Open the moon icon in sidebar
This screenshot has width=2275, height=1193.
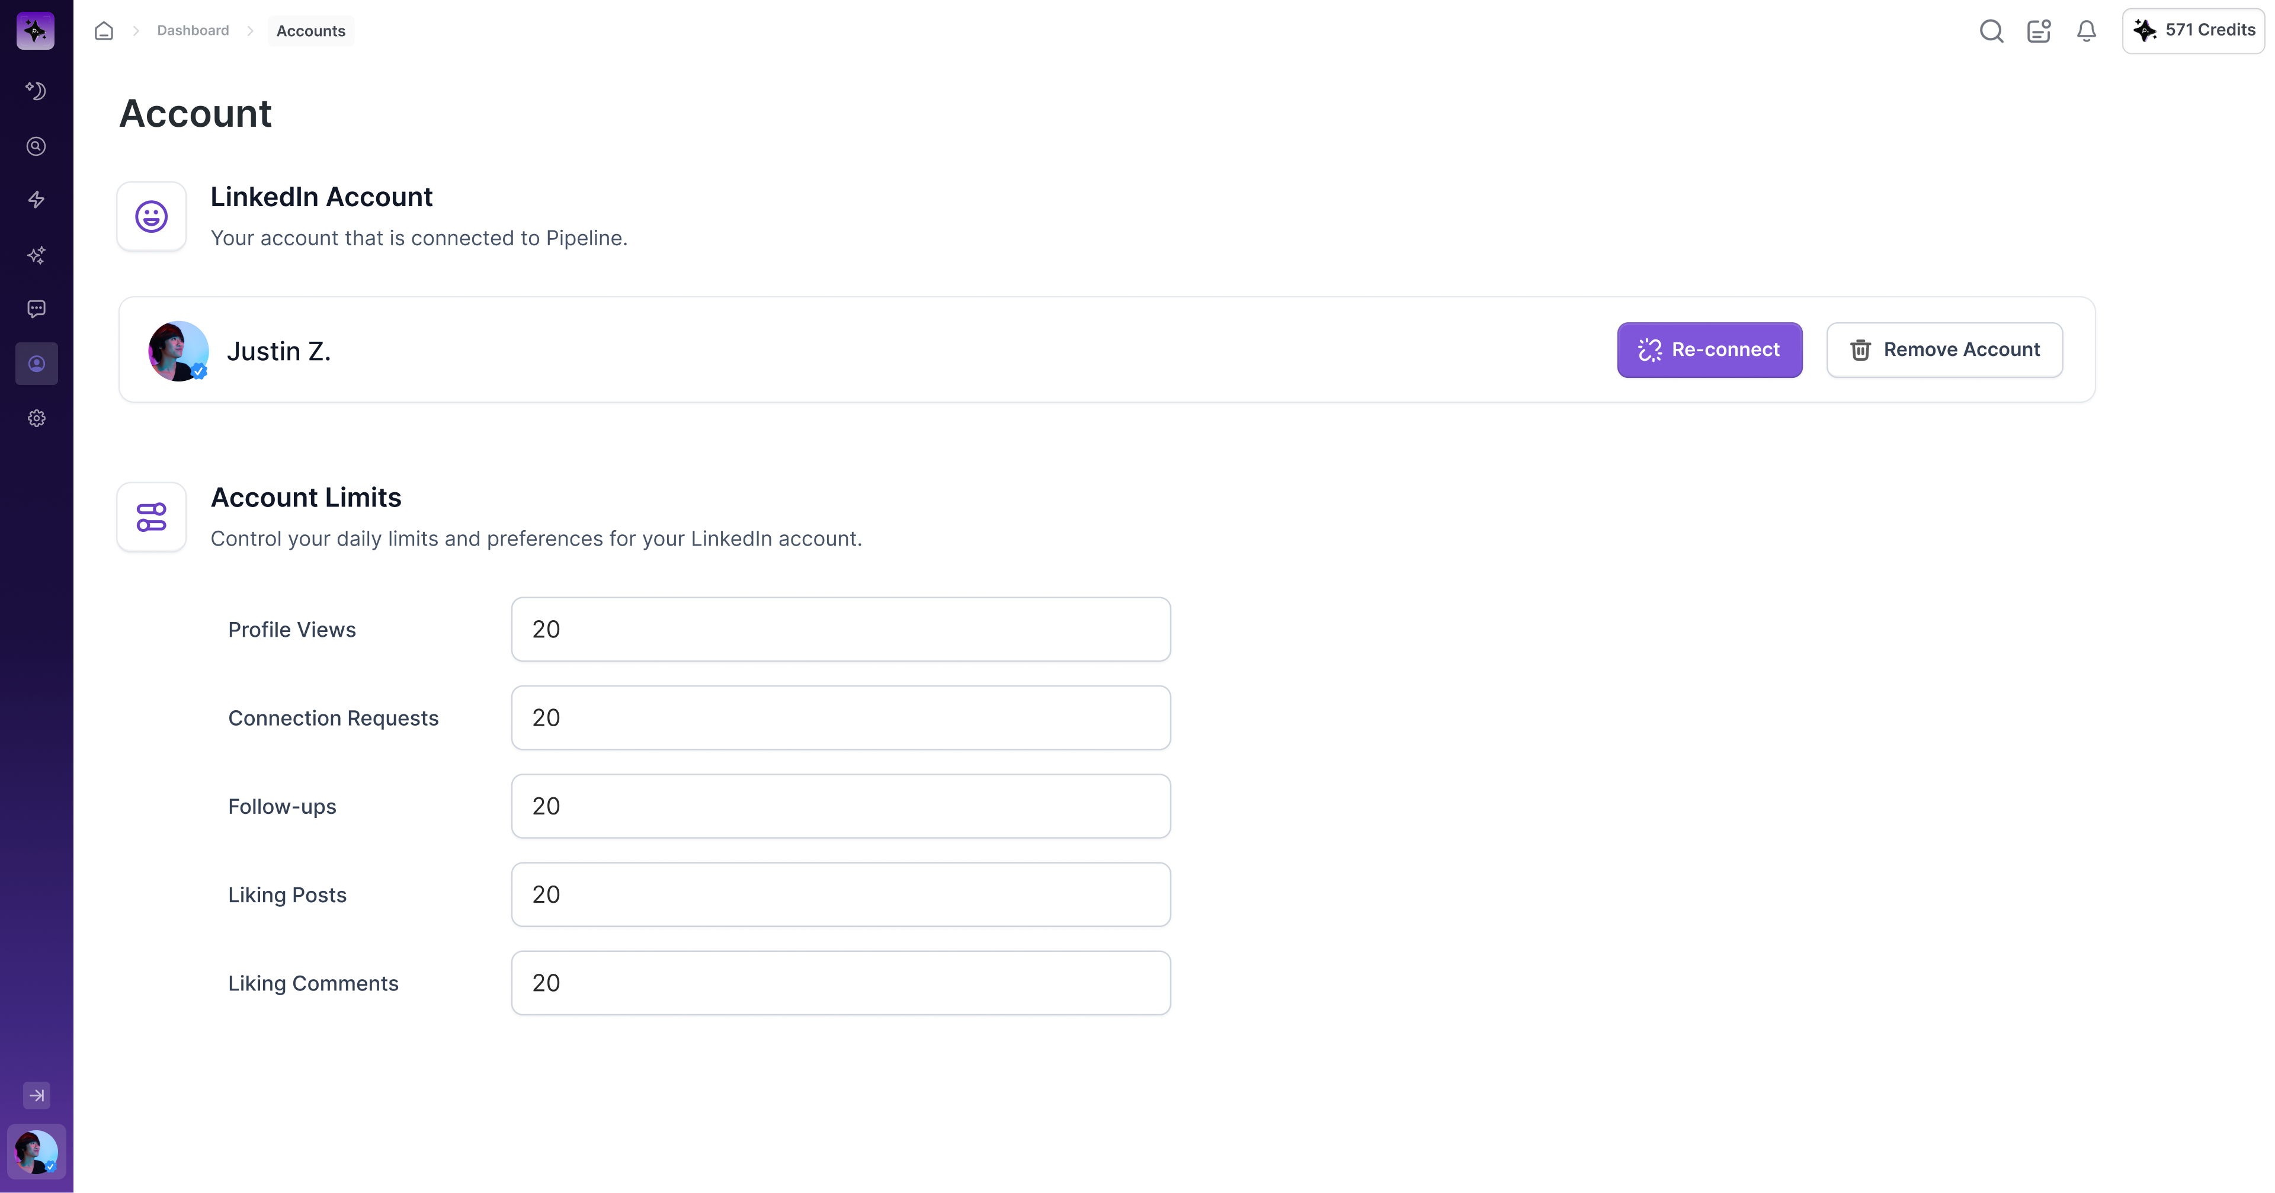[36, 91]
